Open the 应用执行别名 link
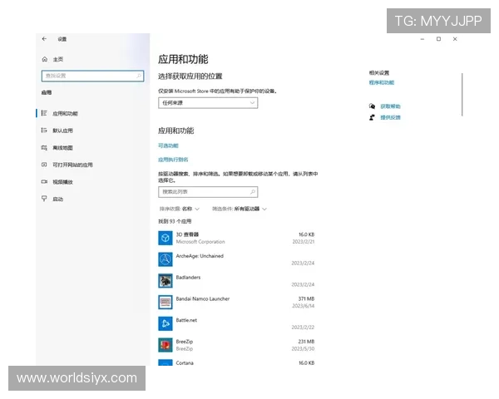This screenshot has height=399, width=499. 173,160
